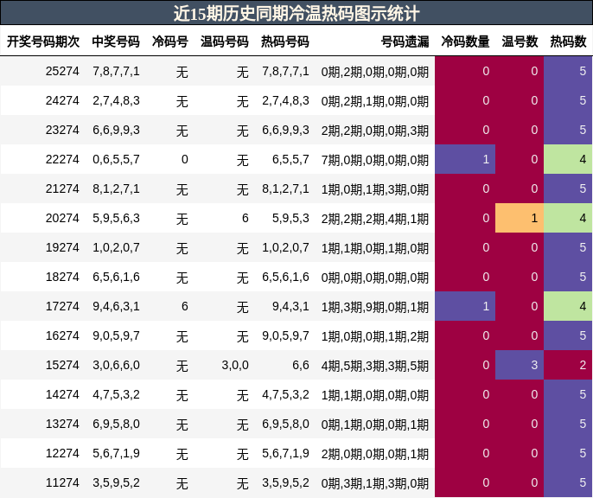593x498 pixels.
Task: Click the 开奖号码期次 column header
Action: pos(43,41)
